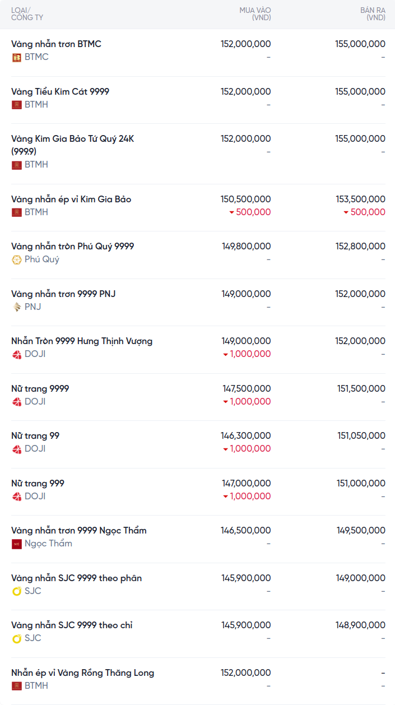
Task: Click the PNJ company logo icon
Action: (17, 307)
